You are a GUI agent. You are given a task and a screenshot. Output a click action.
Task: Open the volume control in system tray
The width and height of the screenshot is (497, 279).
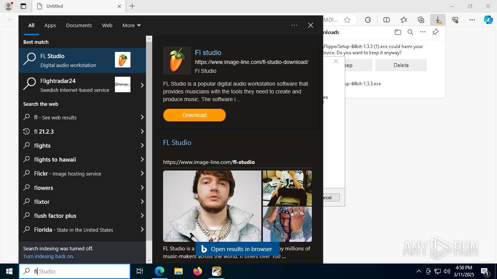tap(447, 271)
